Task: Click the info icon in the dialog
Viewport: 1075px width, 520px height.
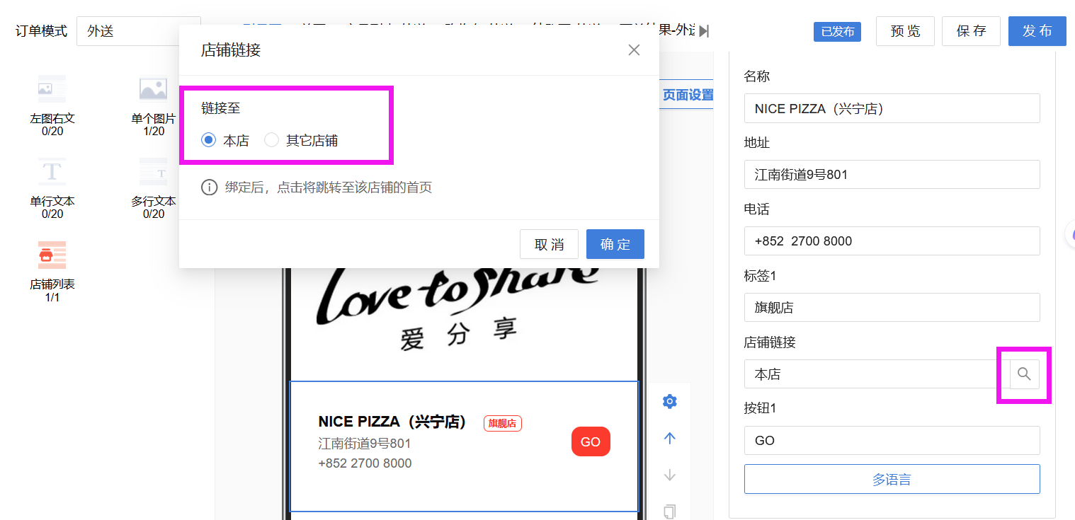Action: coord(209,187)
